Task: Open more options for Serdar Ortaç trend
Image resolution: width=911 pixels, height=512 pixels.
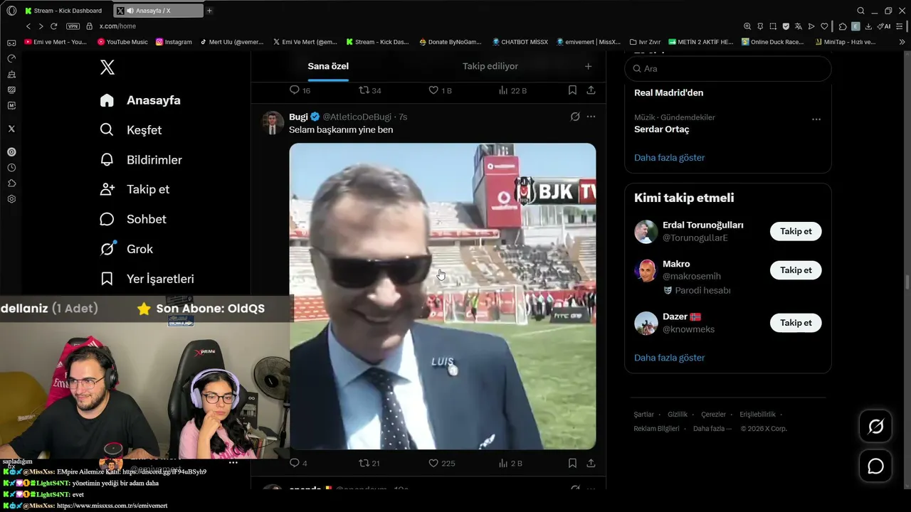Action: 816,119
